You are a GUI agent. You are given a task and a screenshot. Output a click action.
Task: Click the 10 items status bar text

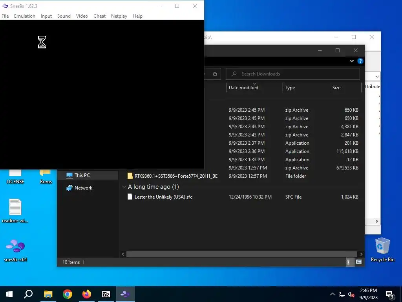[x=71, y=262]
